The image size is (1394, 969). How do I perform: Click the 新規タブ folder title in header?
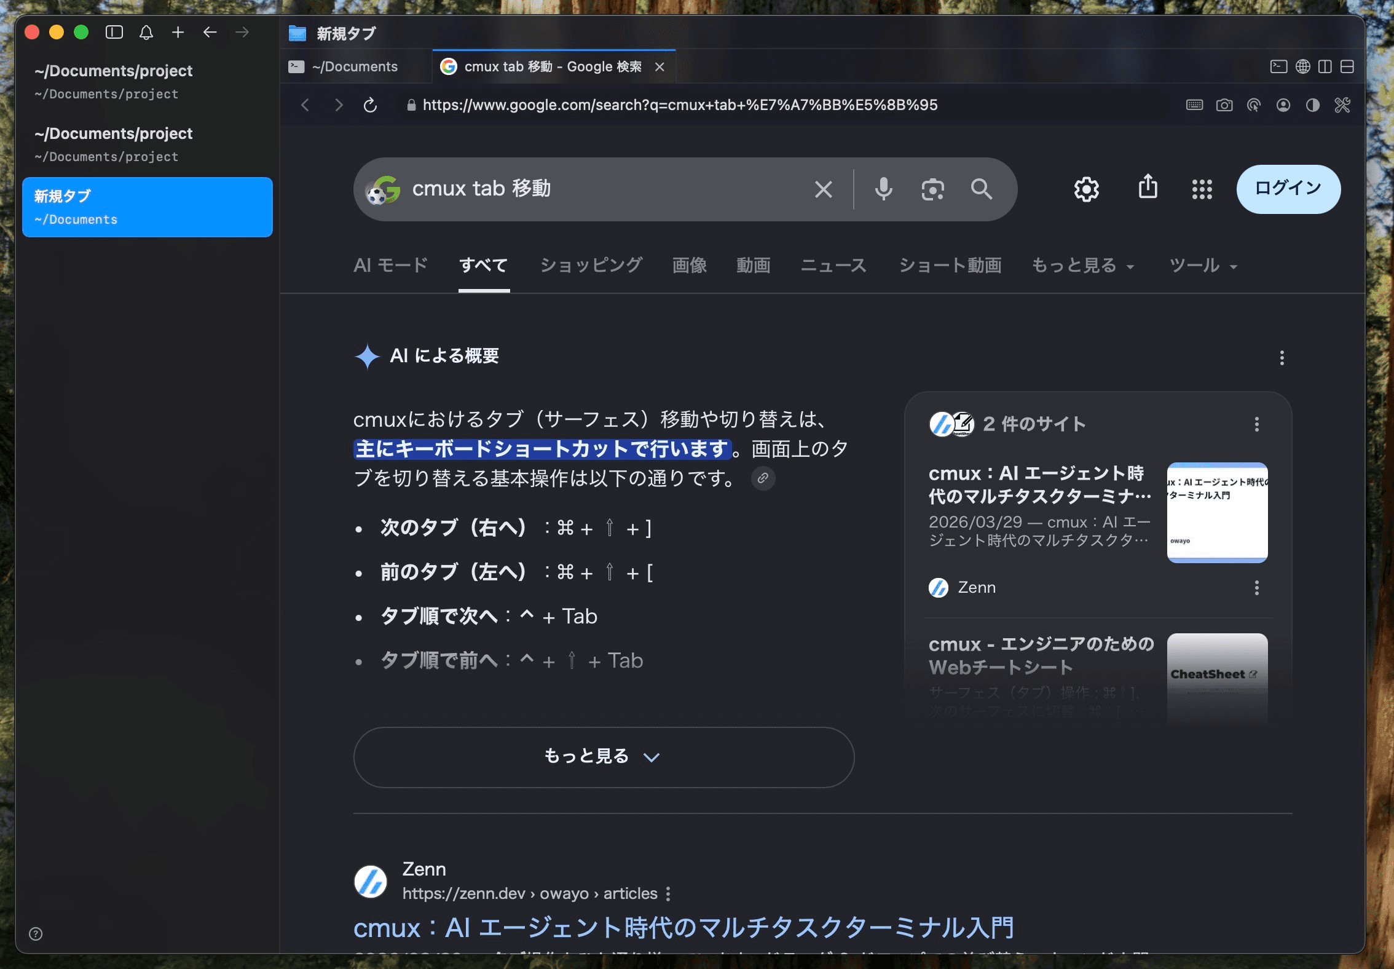click(x=346, y=33)
